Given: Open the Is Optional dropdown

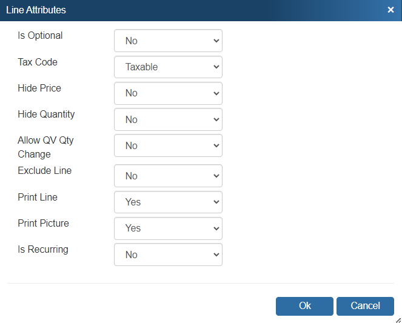Looking at the screenshot, I should click(x=168, y=41).
